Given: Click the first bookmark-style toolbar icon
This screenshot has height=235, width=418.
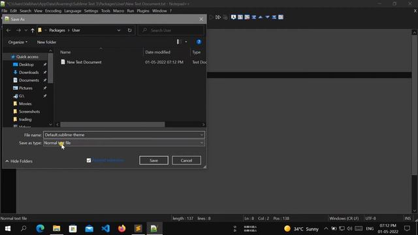Looking at the screenshot, I should tap(234, 17).
